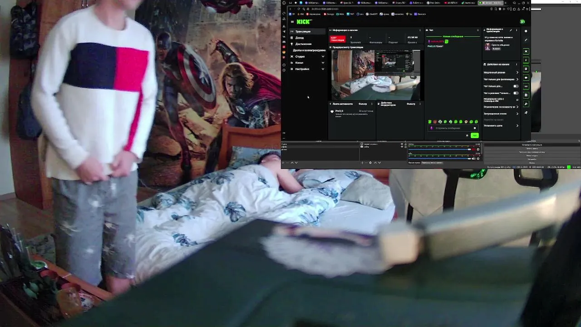Open Достижения in the Kick sidebar

click(307, 44)
